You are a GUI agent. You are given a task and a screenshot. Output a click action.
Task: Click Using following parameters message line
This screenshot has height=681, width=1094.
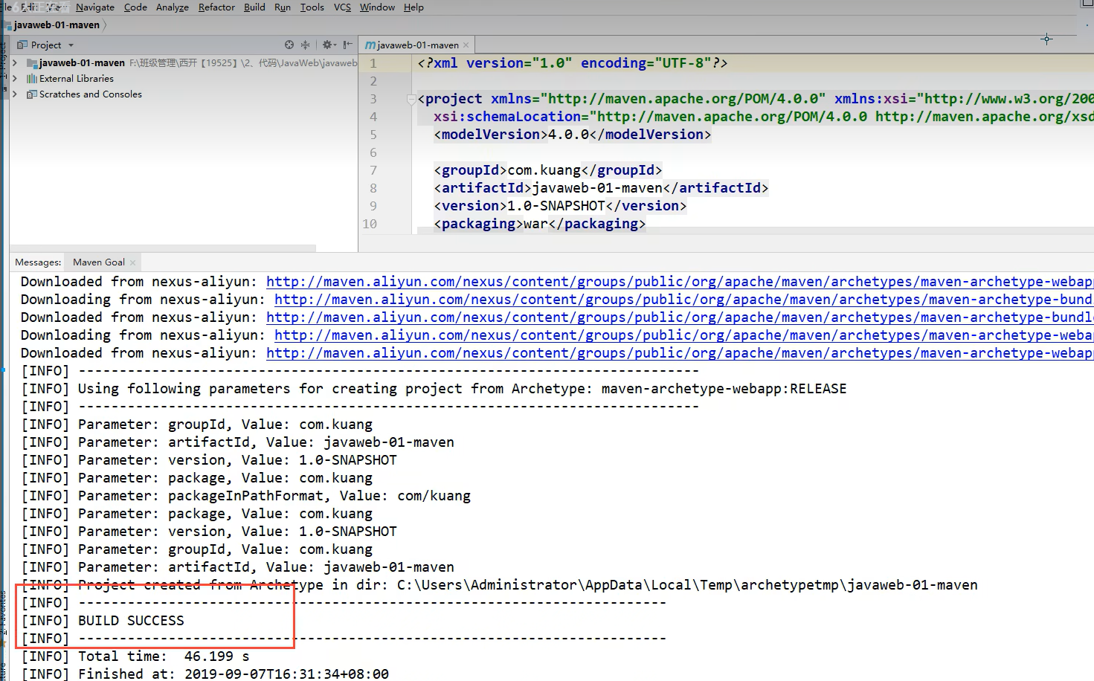[434, 389]
